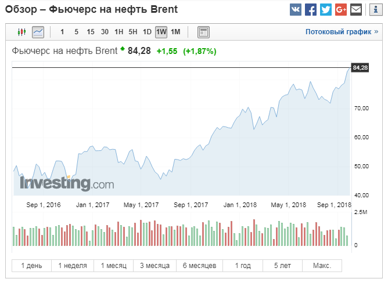This screenshot has width=388, height=286.
Task: Select the 1M interval
Action: (x=175, y=32)
